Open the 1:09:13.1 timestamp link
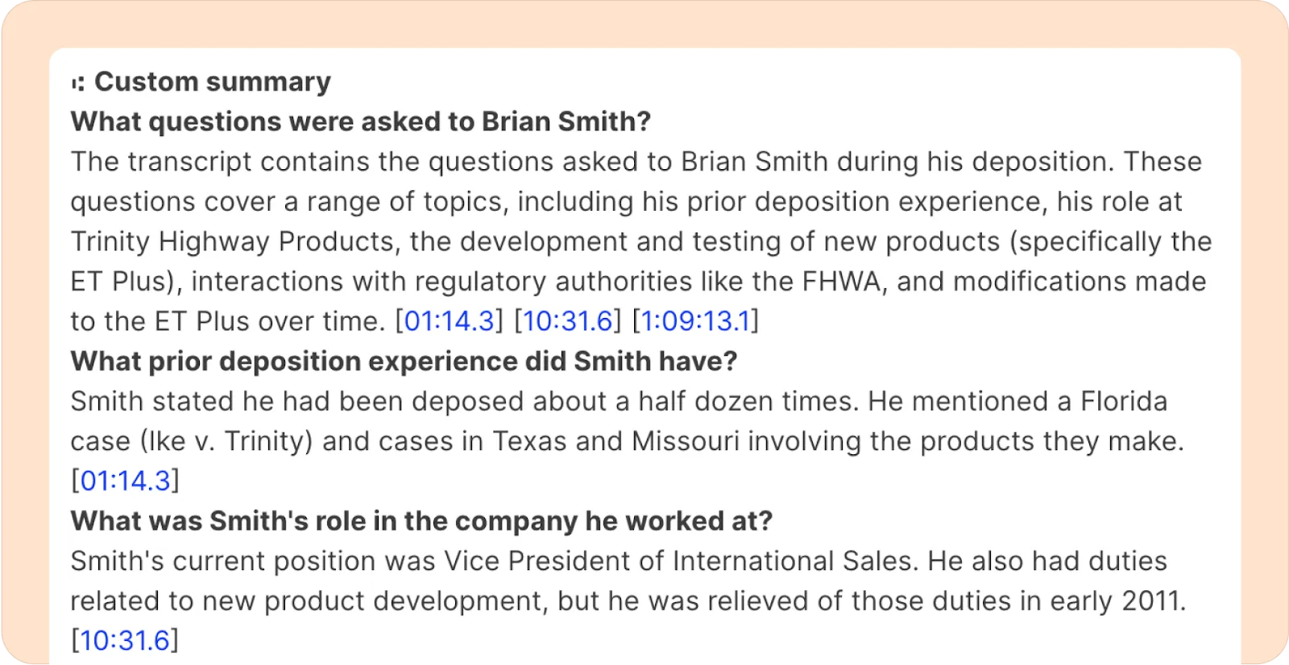 [695, 321]
